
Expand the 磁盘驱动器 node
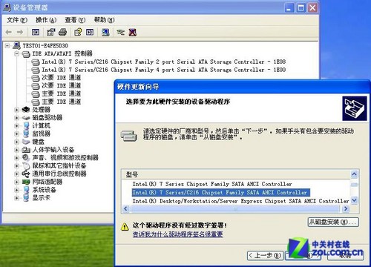(17, 118)
